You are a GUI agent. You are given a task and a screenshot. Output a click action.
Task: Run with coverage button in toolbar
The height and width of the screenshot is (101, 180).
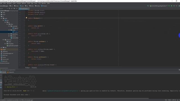tap(174, 6)
